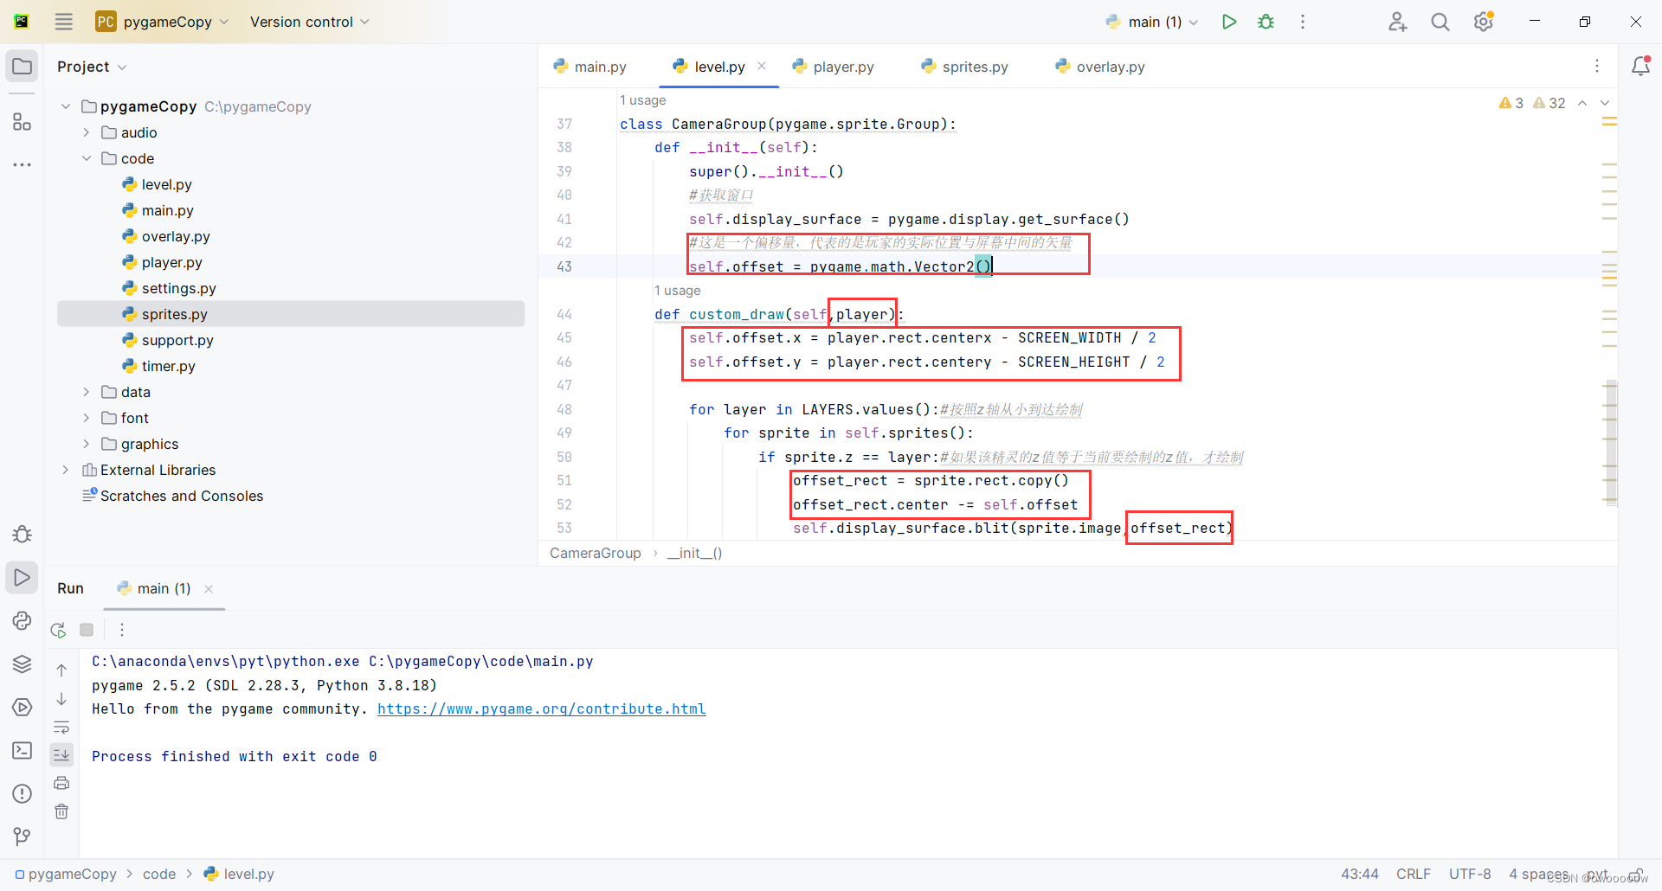The width and height of the screenshot is (1662, 891).
Task: Open the Project view dropdown
Action: (92, 67)
